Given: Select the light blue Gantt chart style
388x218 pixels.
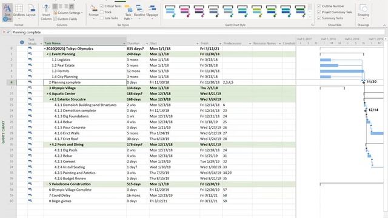Looking at the screenshot, I should (x=170, y=12).
